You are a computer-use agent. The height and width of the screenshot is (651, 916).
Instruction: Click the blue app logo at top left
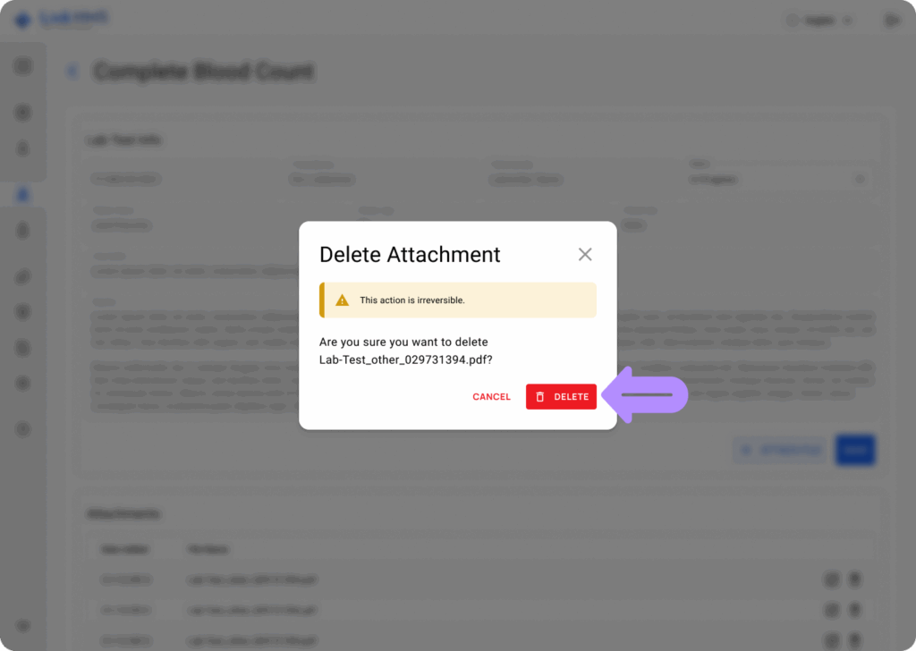point(22,20)
